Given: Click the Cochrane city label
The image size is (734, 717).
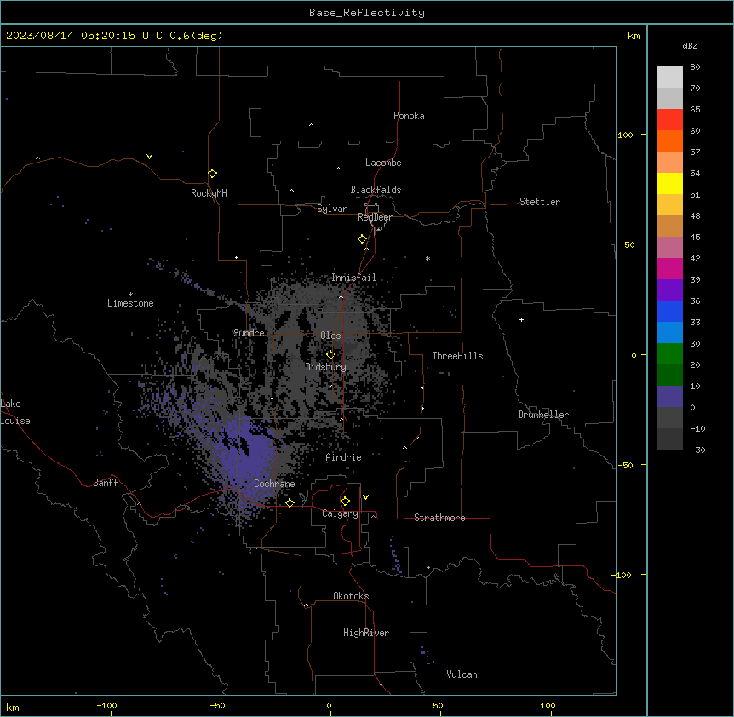Looking at the screenshot, I should tap(274, 484).
